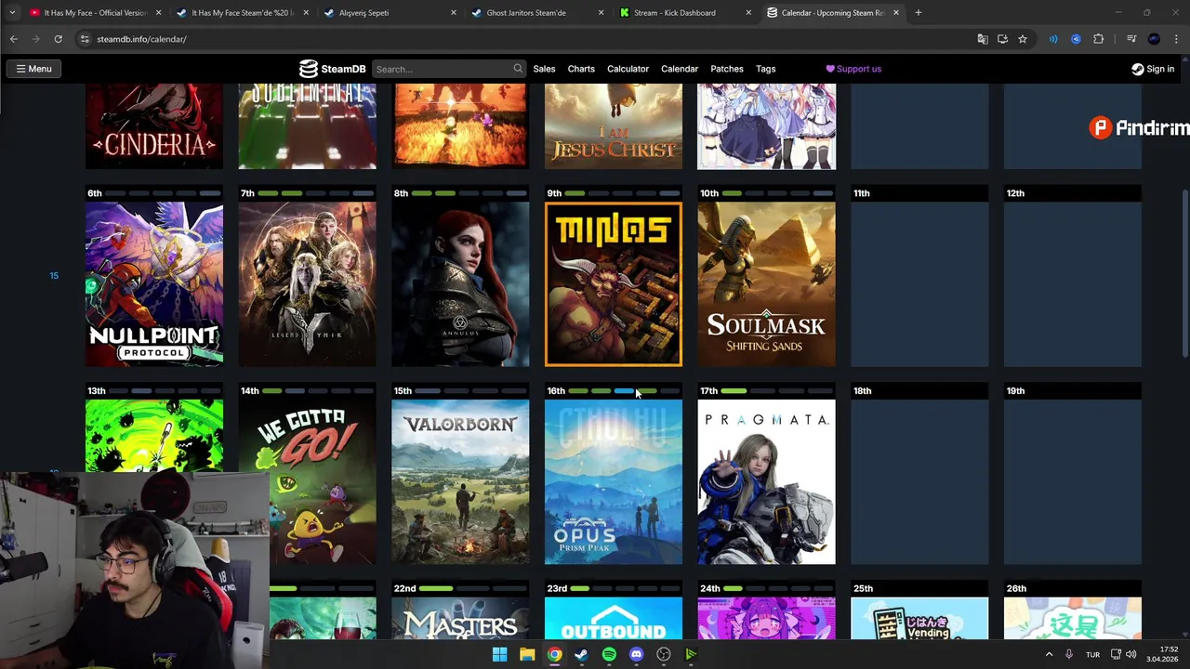Screen dimensions: 1190x669
Task: Click the Support us link
Action: click(853, 69)
